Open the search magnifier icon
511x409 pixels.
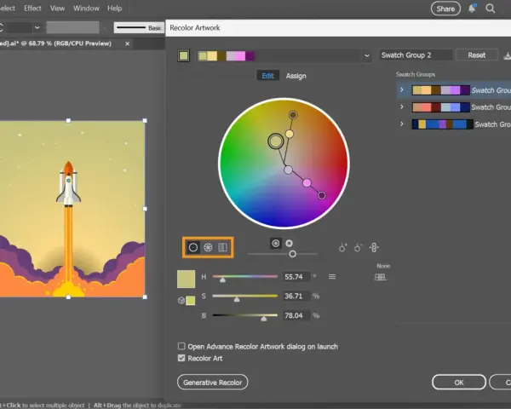pos(491,9)
